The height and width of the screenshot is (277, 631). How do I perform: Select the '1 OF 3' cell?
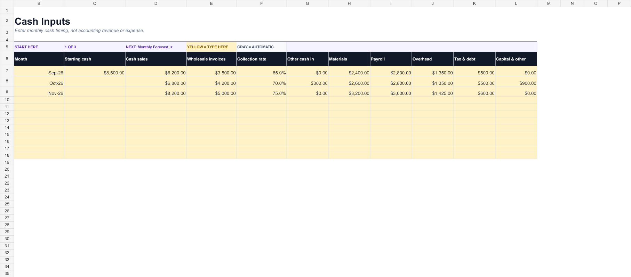(95, 47)
